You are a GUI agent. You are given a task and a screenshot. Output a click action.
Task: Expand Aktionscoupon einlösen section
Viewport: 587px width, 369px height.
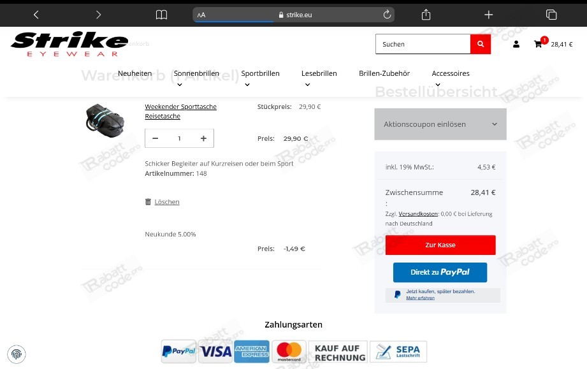point(440,124)
